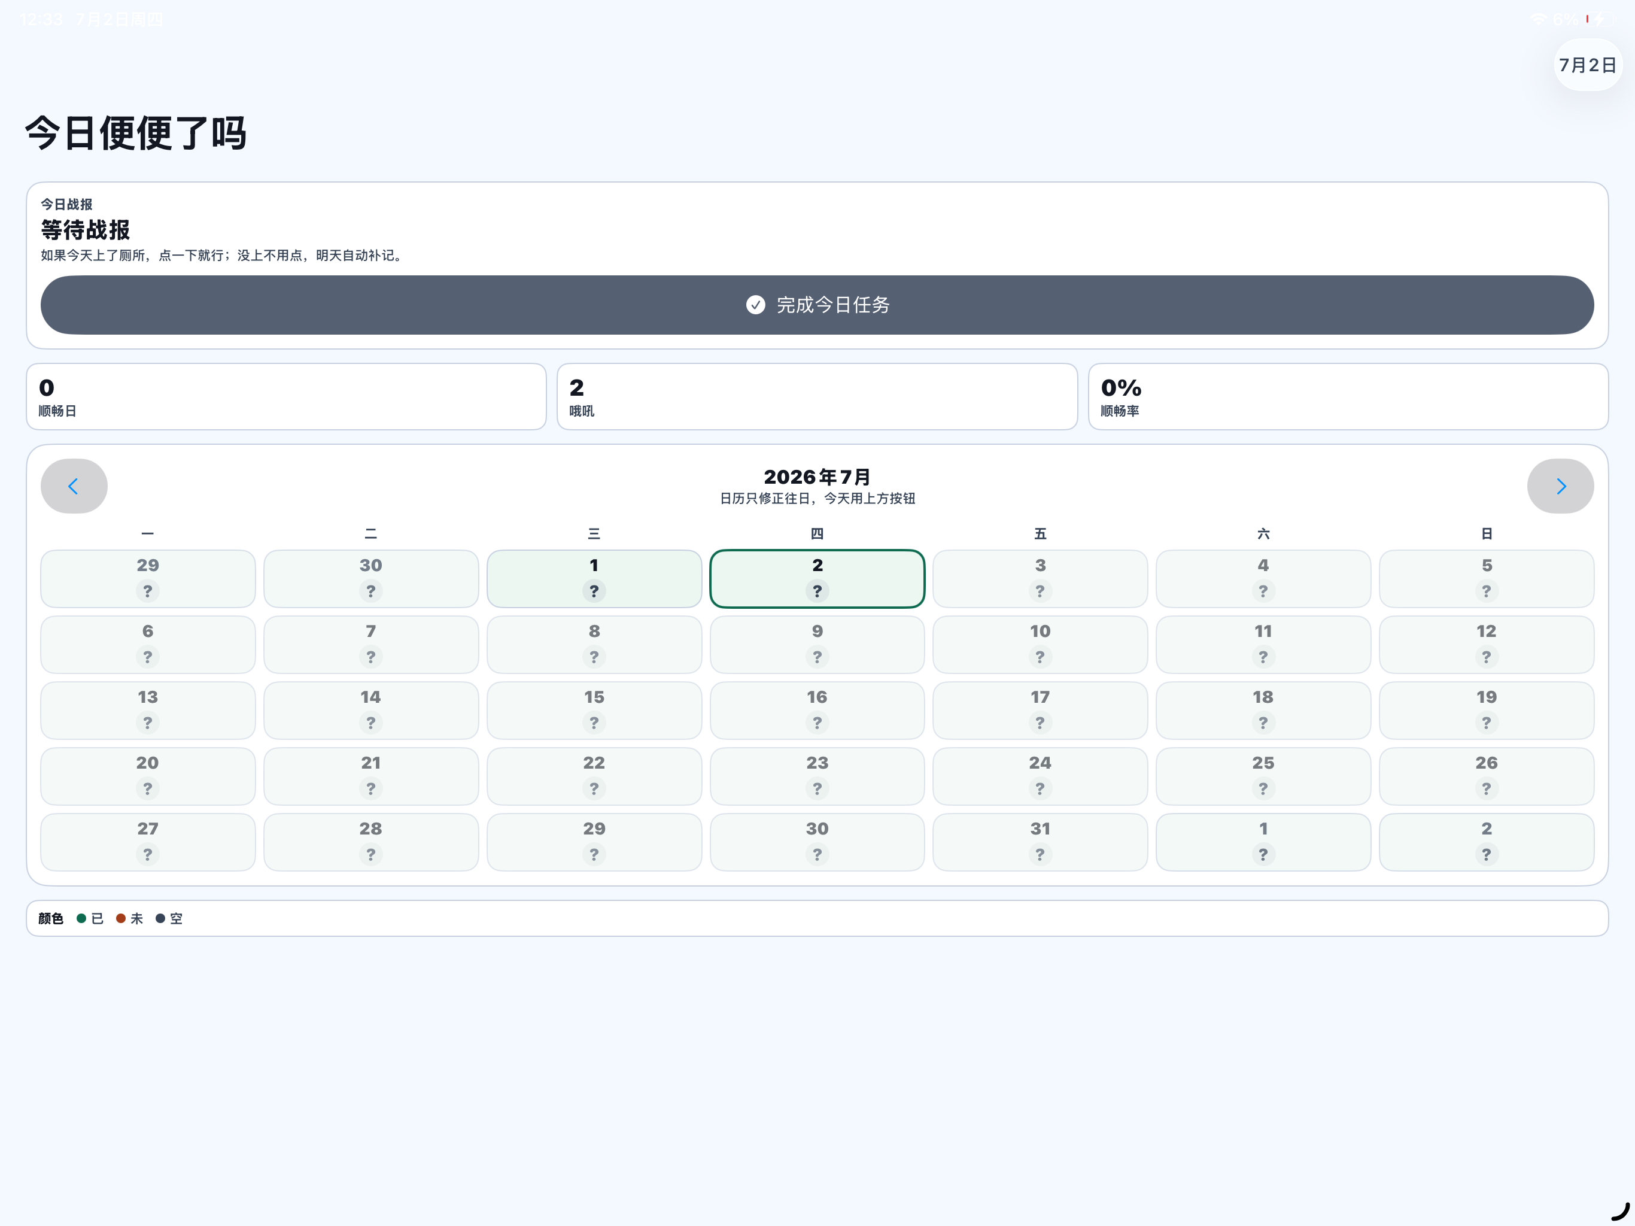Select June 30 calendar cell in first row
The width and height of the screenshot is (1635, 1226).
point(371,578)
